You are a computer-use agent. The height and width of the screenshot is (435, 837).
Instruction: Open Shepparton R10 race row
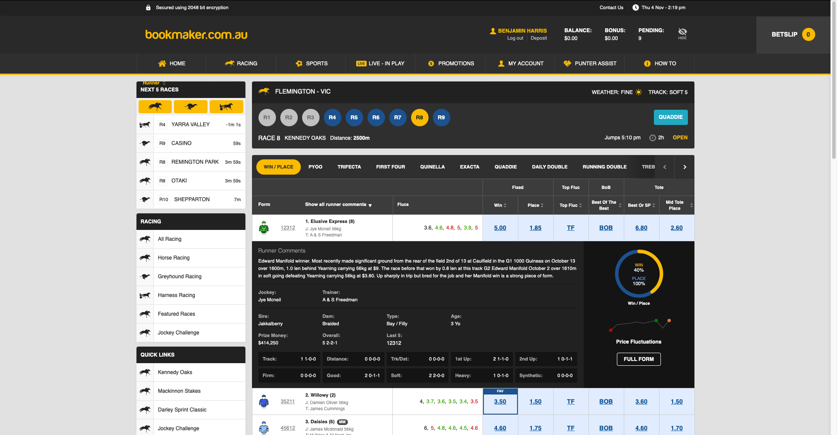[x=191, y=199]
